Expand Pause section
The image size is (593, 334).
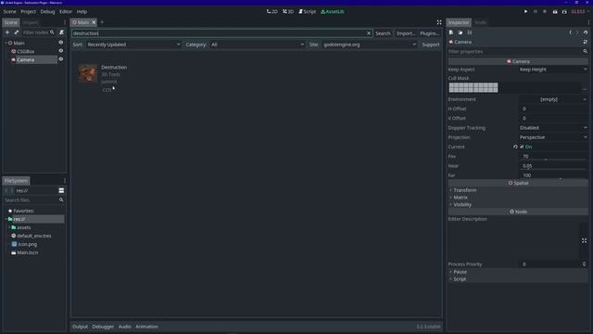[x=518, y=272]
